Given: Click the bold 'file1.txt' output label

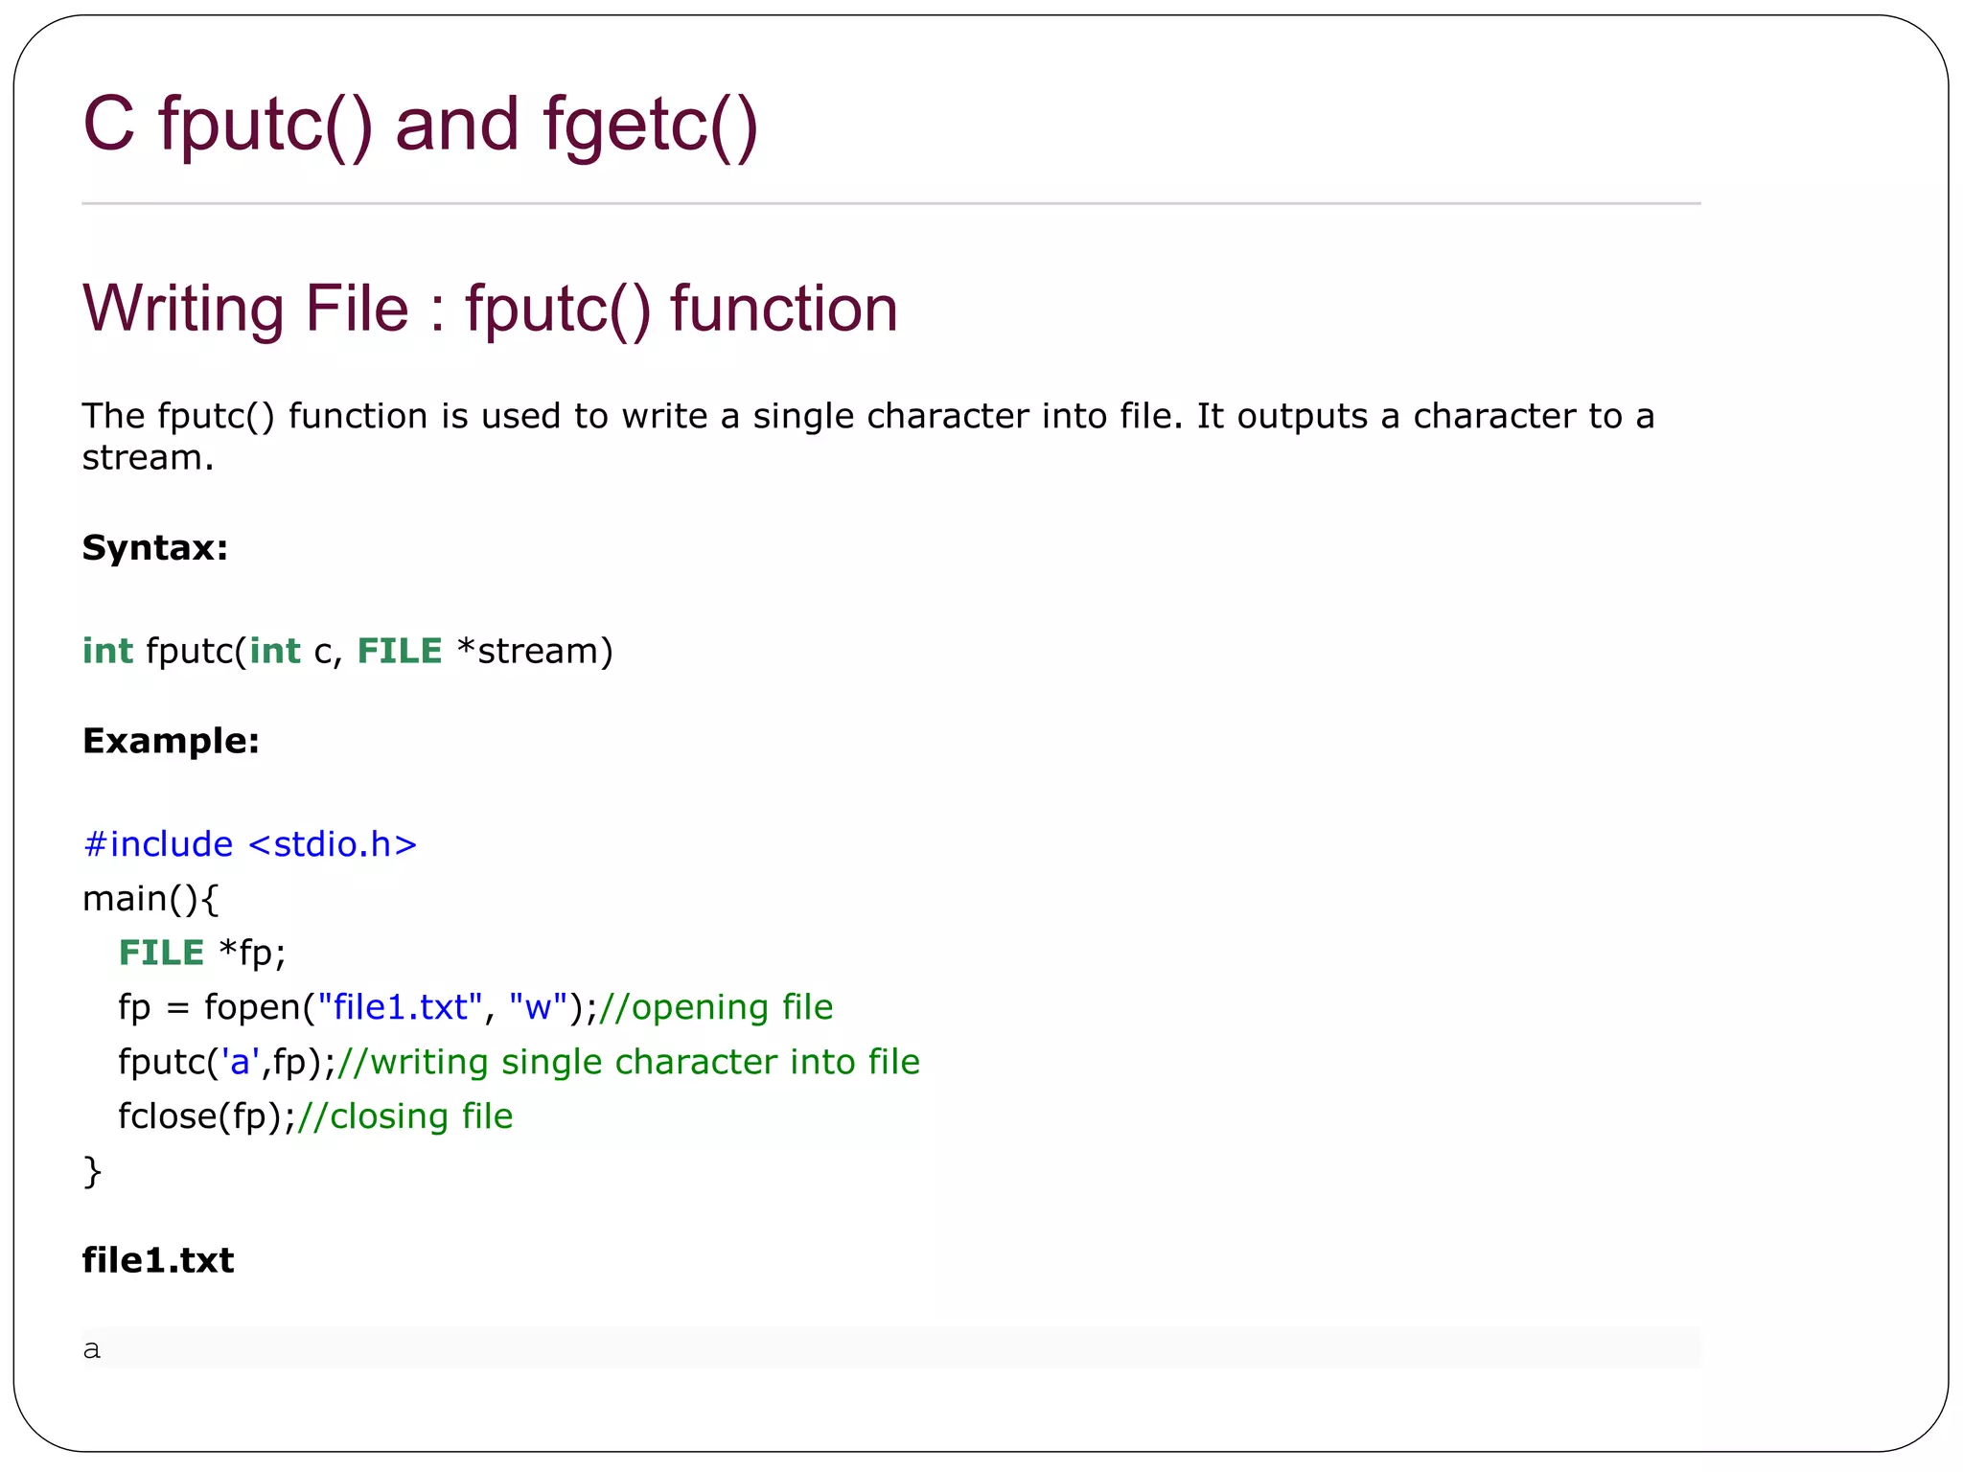Looking at the screenshot, I should click(158, 1260).
